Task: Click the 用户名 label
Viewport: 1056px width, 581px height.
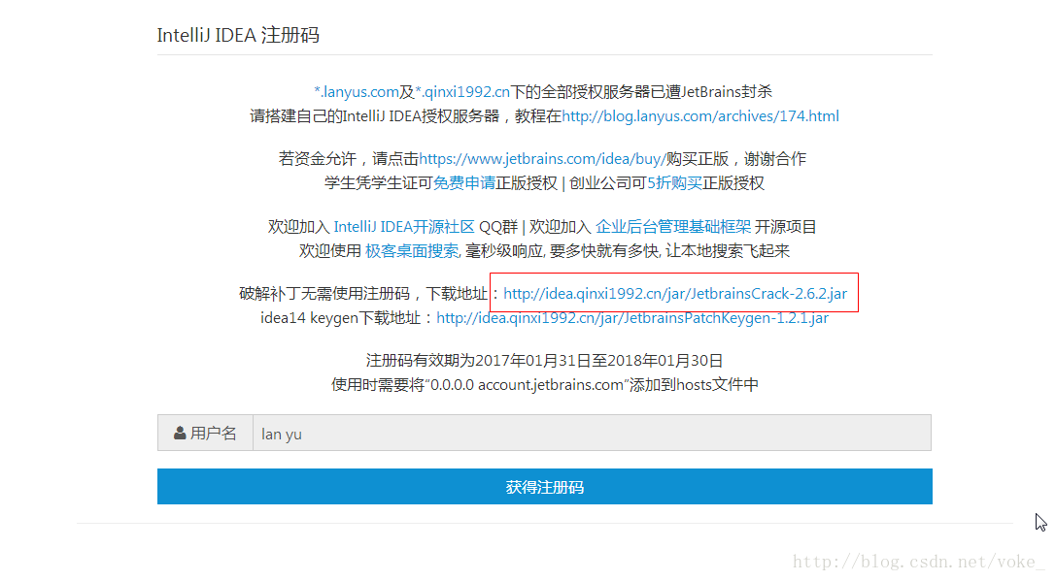Action: point(213,433)
